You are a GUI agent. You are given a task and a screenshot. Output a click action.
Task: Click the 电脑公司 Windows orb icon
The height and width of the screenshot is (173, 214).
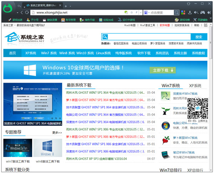click(165, 125)
